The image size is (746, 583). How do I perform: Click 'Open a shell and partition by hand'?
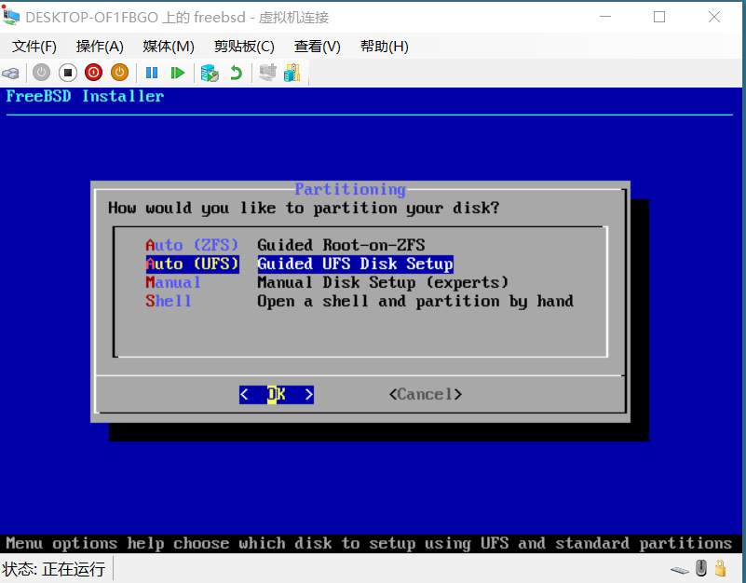coord(415,301)
